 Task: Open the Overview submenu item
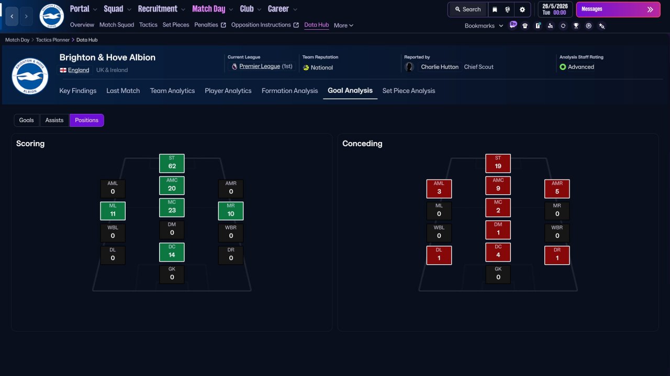pyautogui.click(x=82, y=25)
